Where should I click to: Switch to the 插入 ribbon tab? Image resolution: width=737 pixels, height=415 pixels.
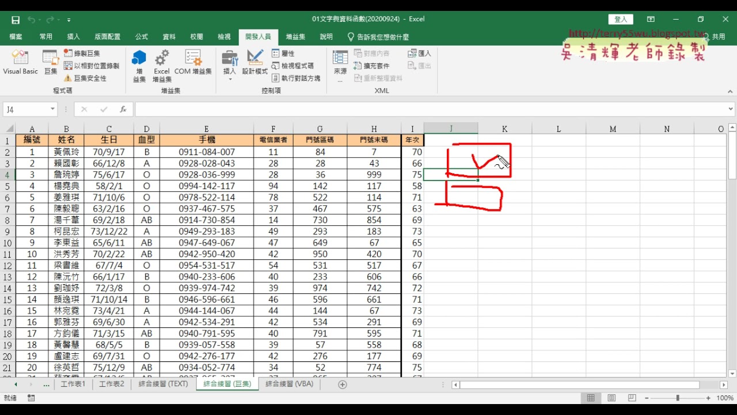tap(74, 37)
